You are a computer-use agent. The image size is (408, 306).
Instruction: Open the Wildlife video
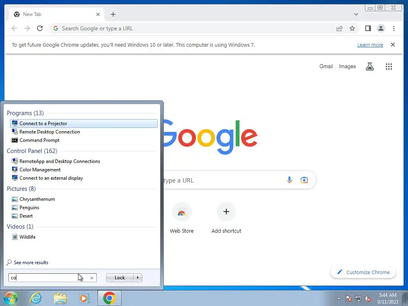click(84, 237)
